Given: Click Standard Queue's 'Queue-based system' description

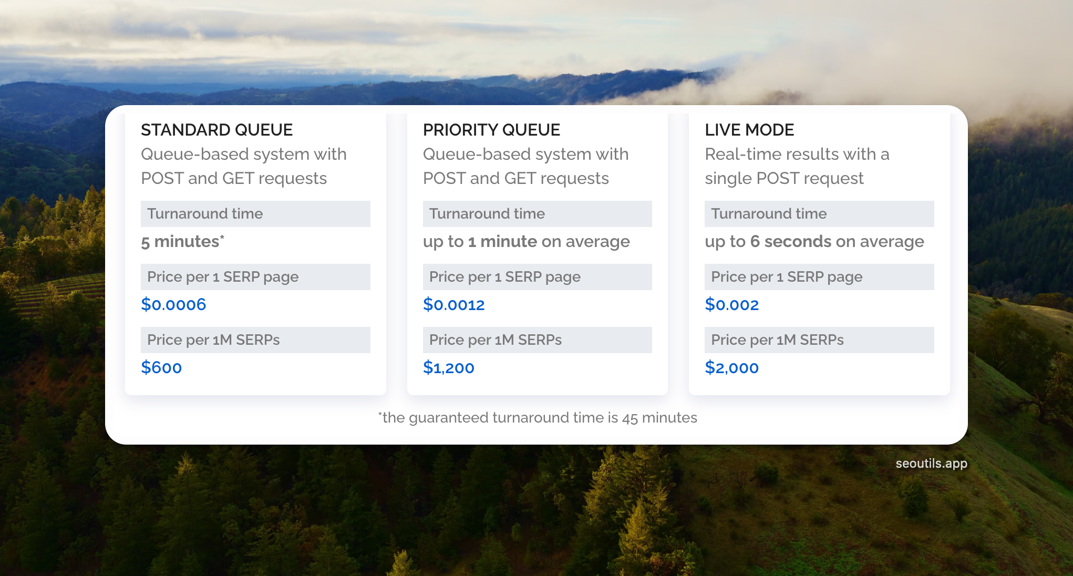Looking at the screenshot, I should (243, 166).
